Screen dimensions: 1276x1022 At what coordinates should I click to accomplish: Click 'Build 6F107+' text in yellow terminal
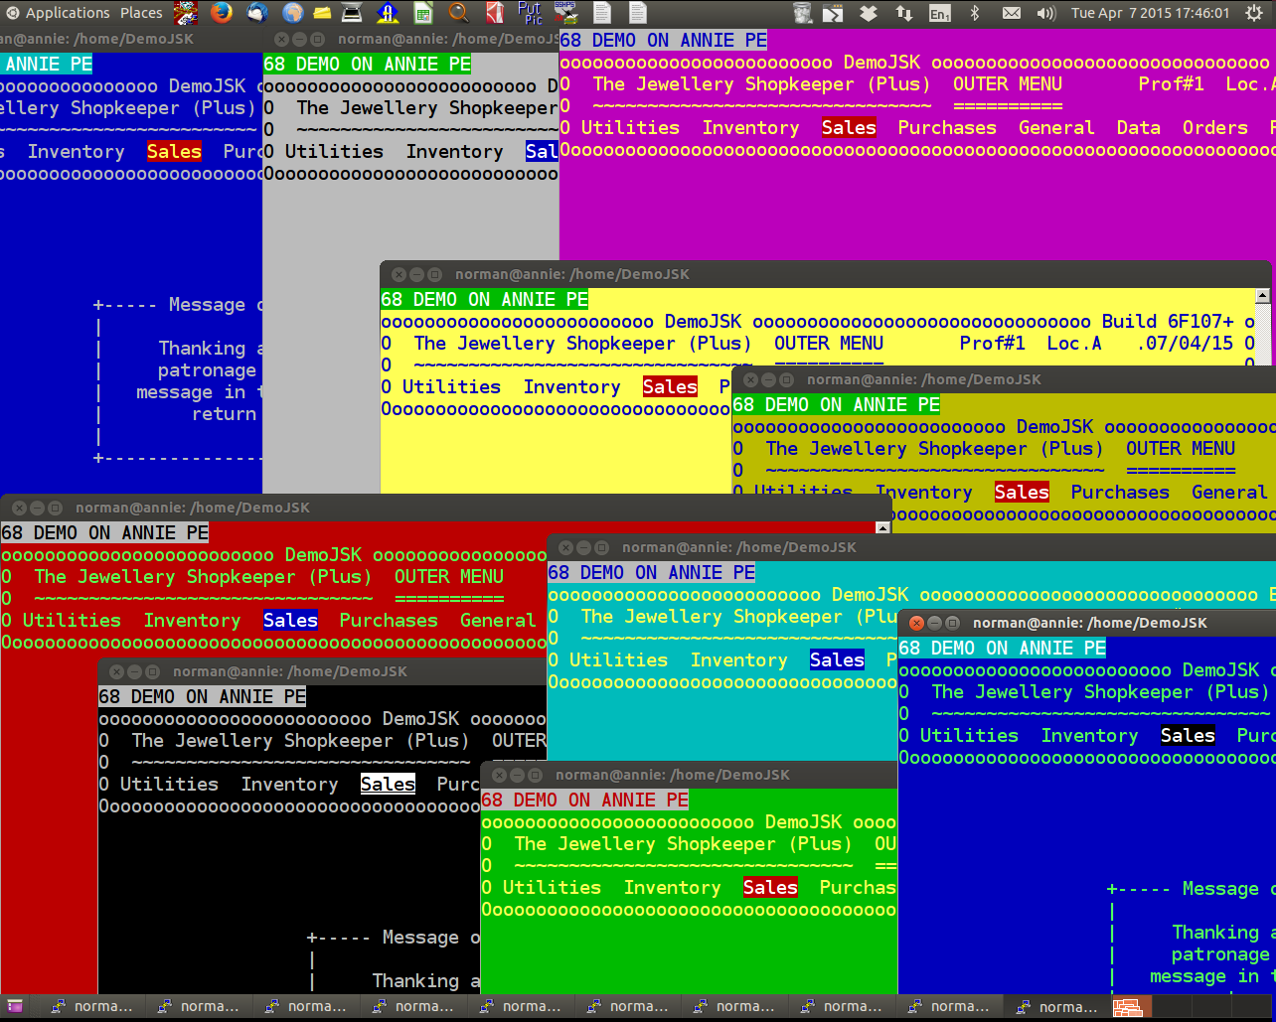coord(1168,321)
